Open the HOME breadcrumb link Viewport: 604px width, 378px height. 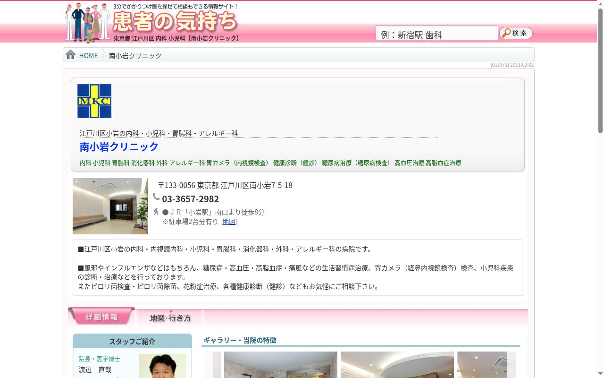(x=88, y=55)
